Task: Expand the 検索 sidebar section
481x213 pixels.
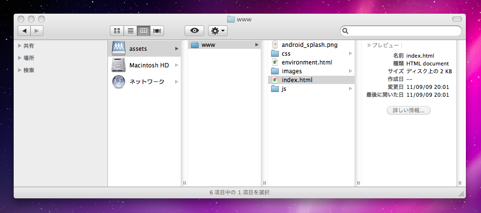Action: pyautogui.click(x=20, y=70)
